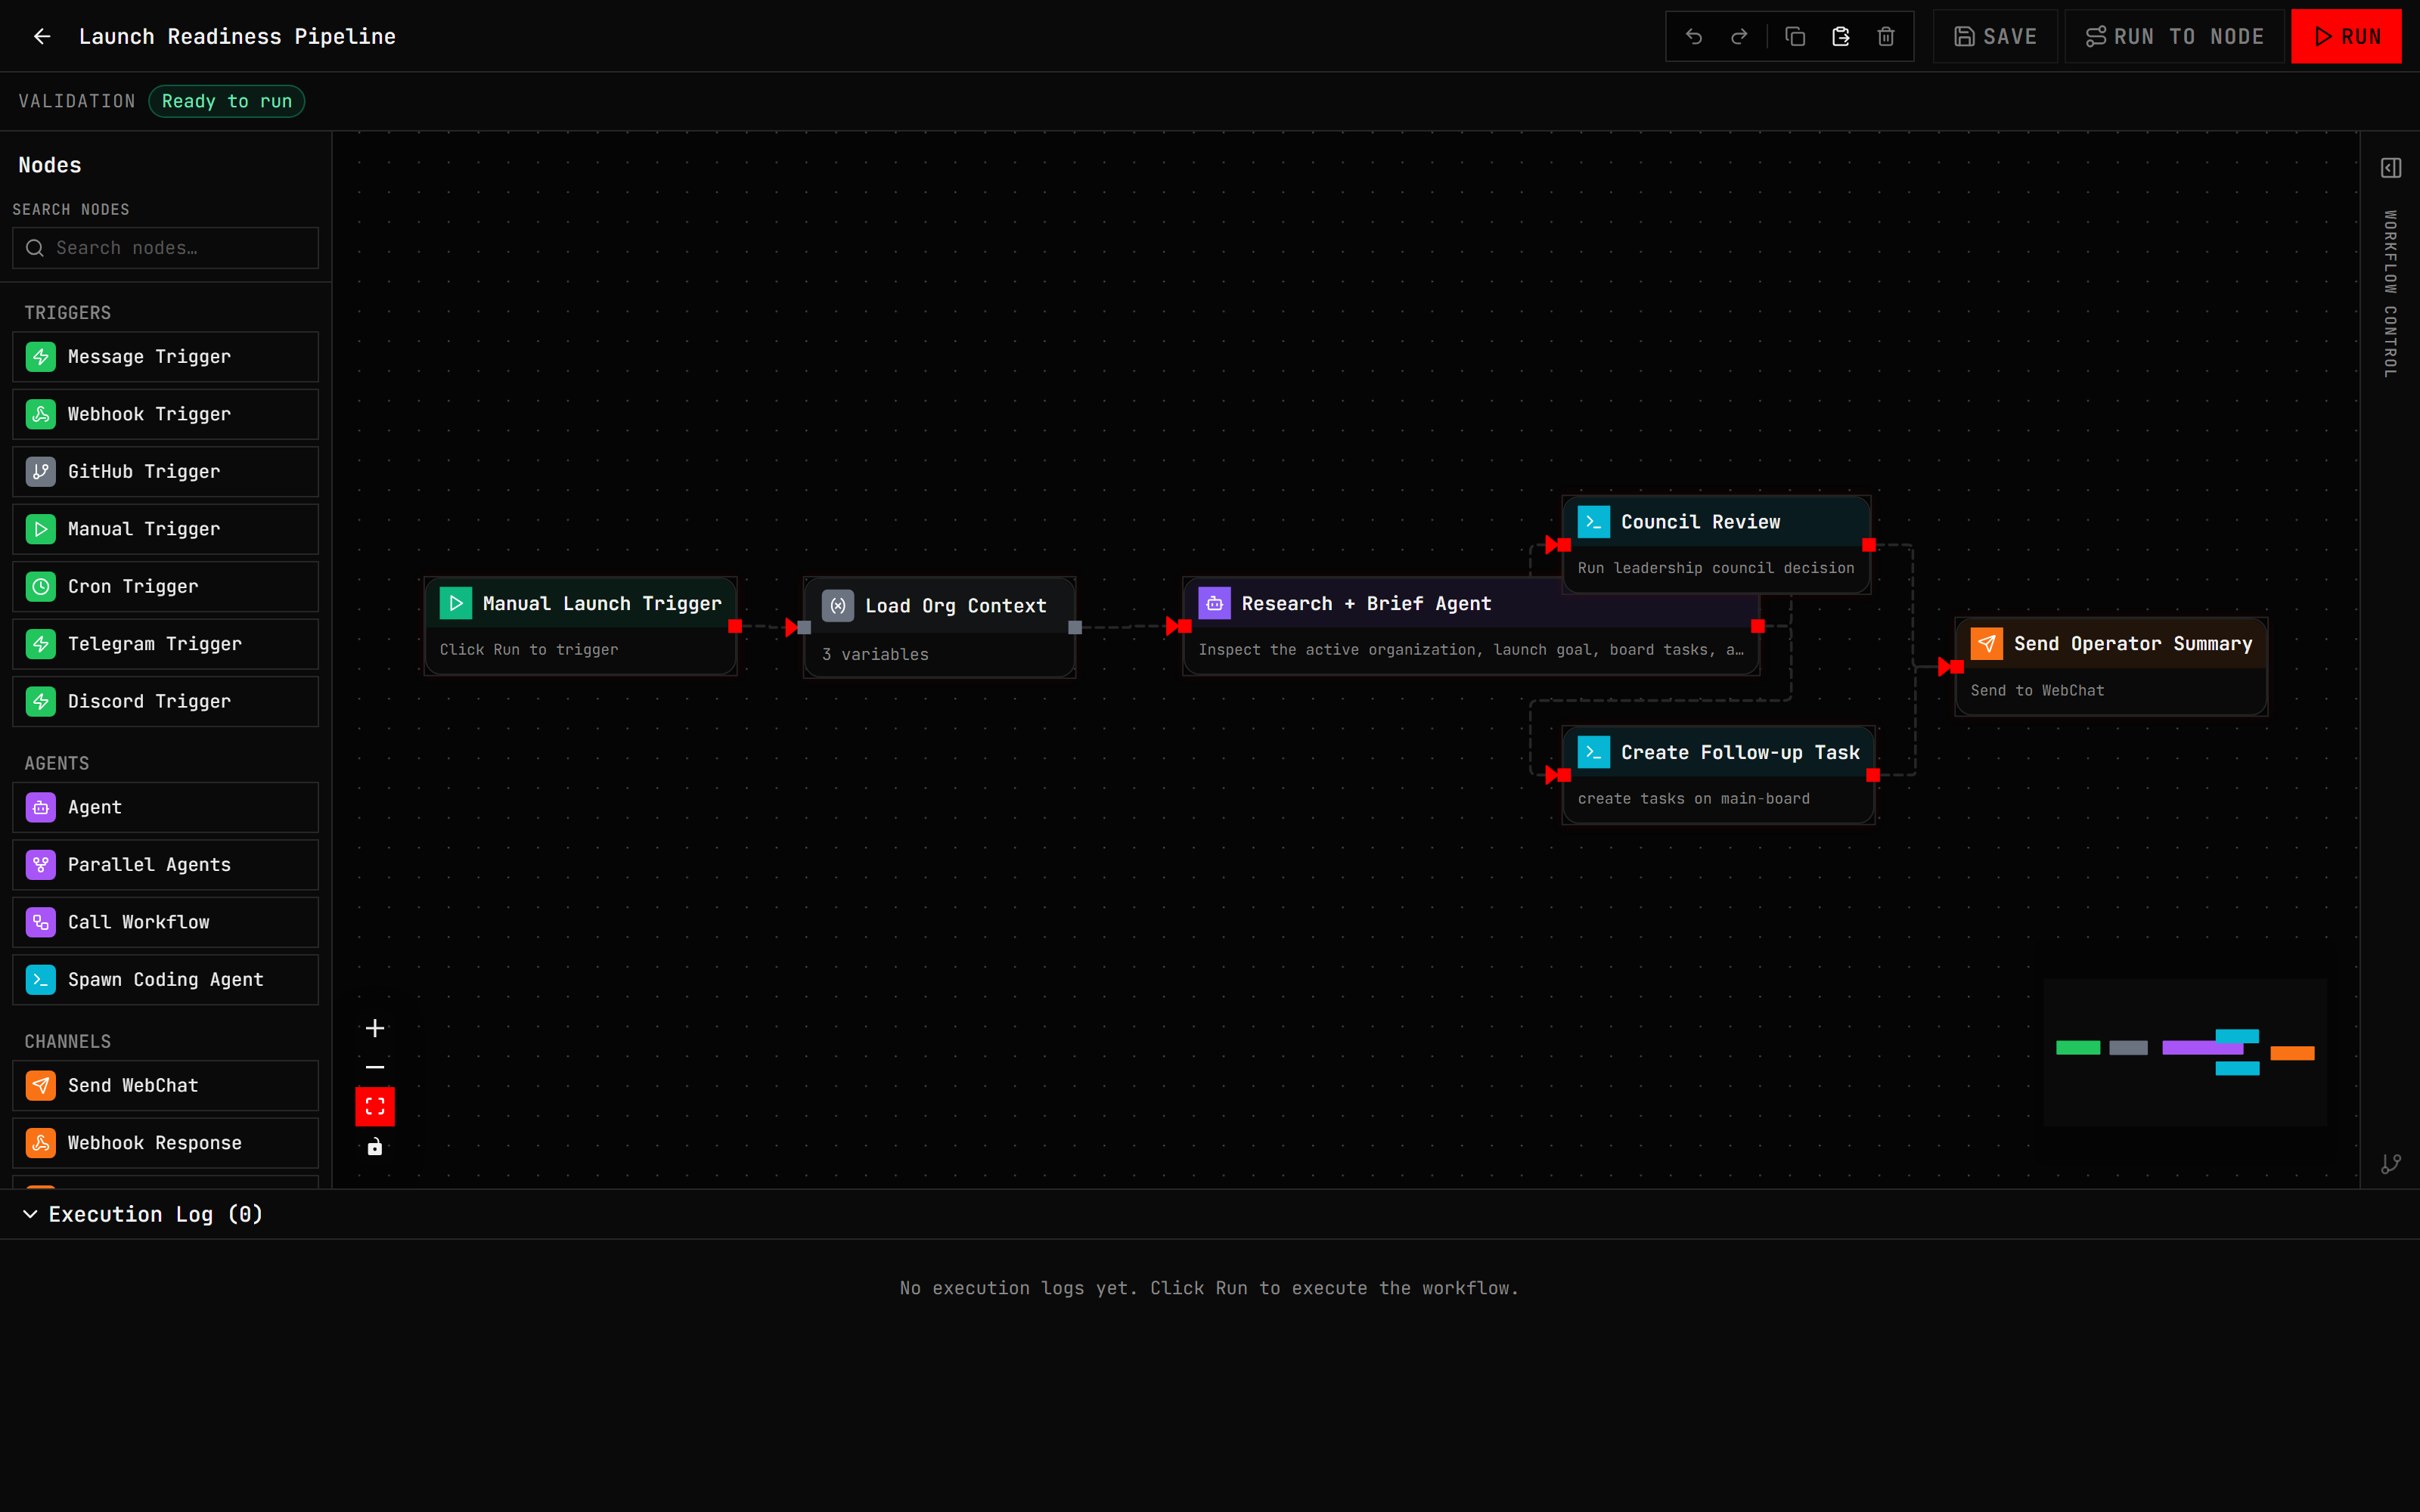Screen dimensions: 2420x1512
Task: Undo the last action
Action: (x=1693, y=36)
